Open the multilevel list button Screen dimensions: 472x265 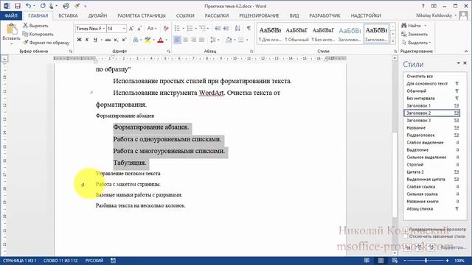(x=202, y=29)
